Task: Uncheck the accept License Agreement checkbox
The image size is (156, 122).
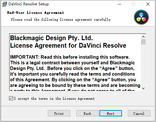Action: point(11,98)
